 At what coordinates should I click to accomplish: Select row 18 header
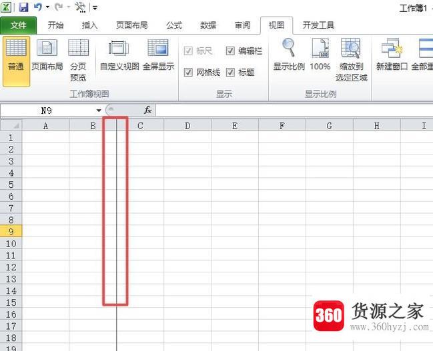(11, 338)
